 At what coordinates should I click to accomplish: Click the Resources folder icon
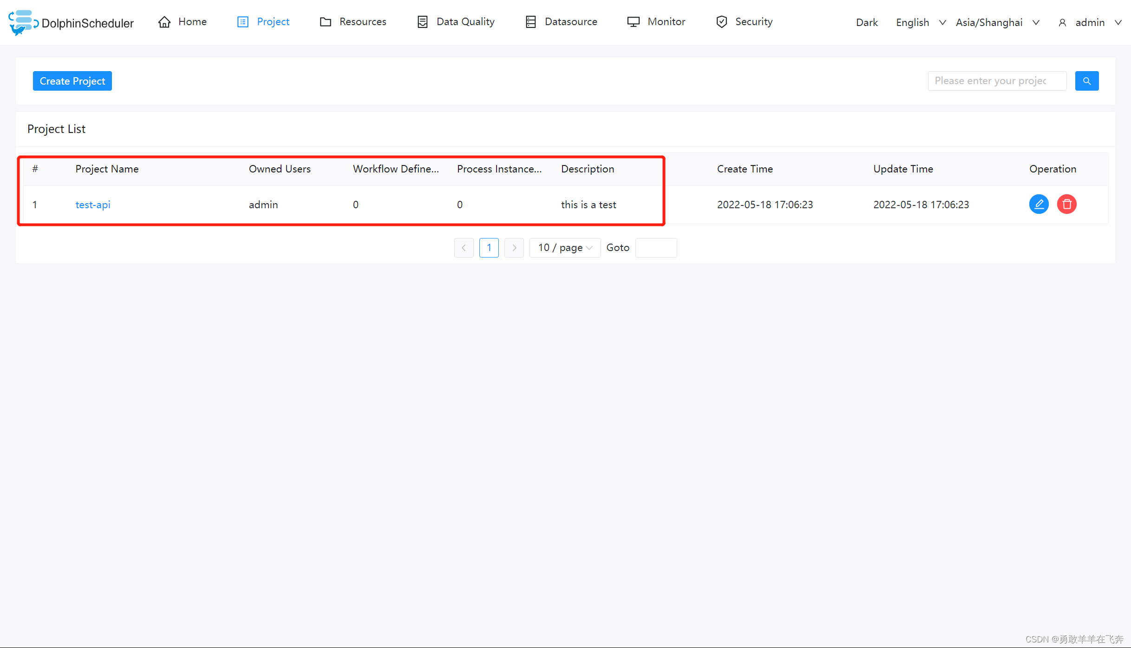click(x=326, y=22)
